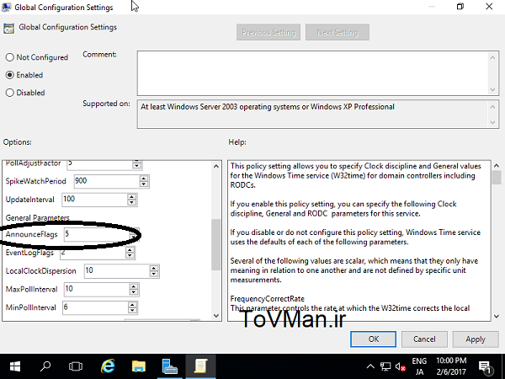Show hidden system tray icons

(x=370, y=366)
